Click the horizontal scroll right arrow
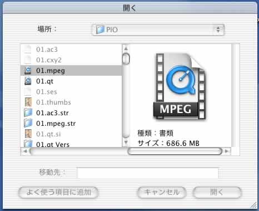 pos(226,151)
